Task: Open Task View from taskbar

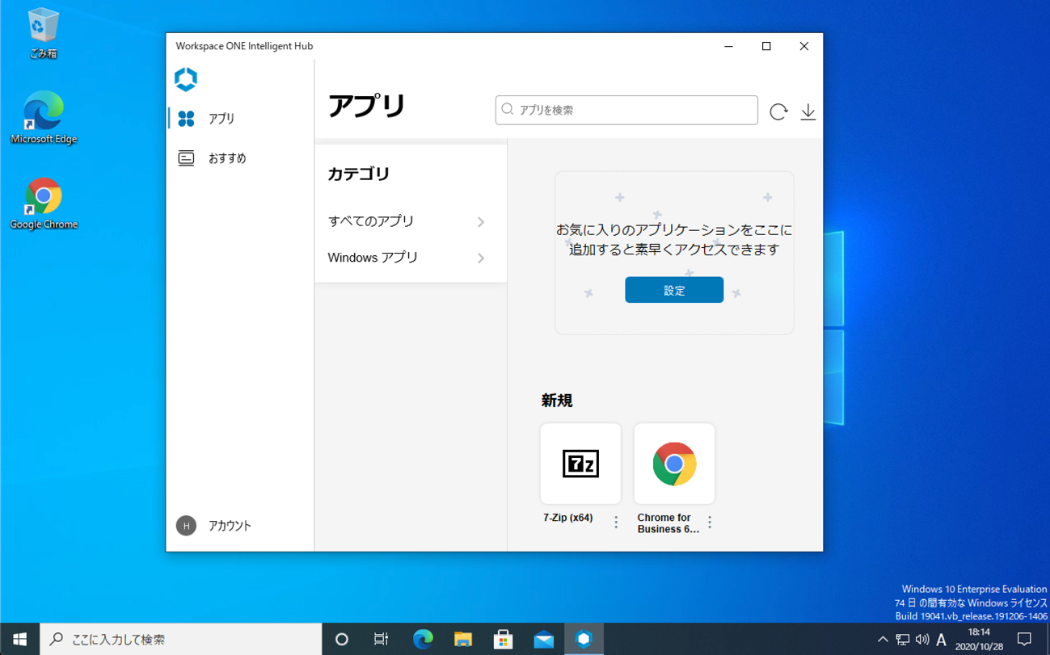Action: tap(382, 639)
